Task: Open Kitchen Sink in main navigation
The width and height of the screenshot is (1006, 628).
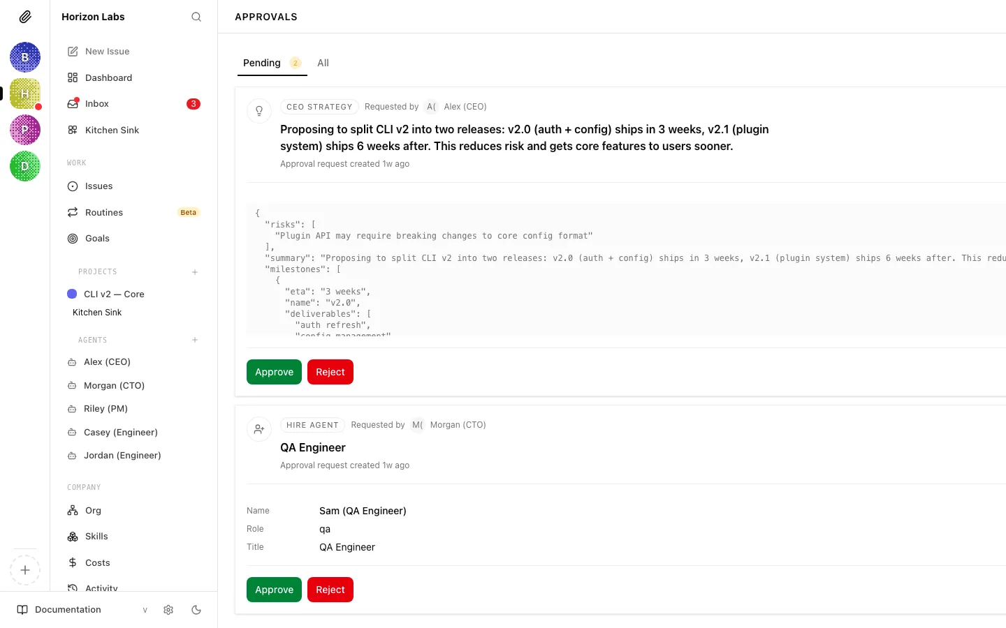Action: tap(133, 130)
